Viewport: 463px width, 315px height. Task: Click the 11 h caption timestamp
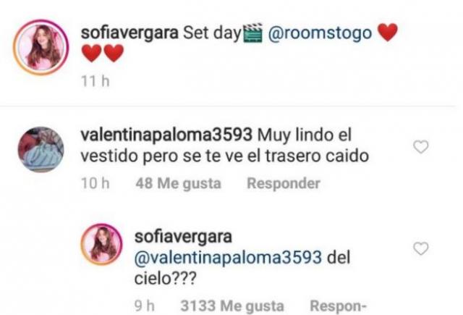[95, 81]
